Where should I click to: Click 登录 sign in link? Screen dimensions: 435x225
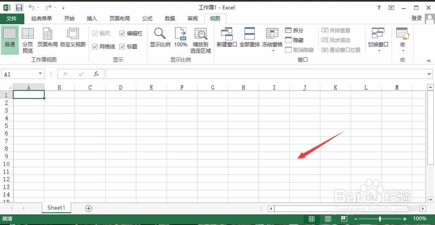pos(416,18)
